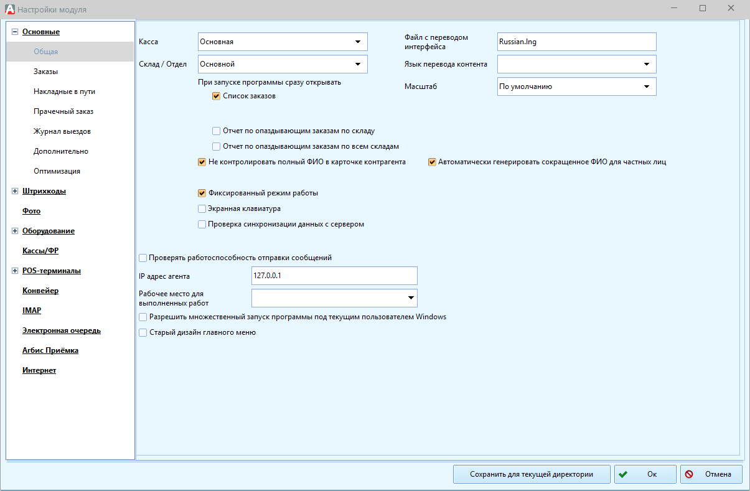Image resolution: width=750 pixels, height=491 pixels.
Task: Select the Оборудование section label
Action: click(x=49, y=231)
